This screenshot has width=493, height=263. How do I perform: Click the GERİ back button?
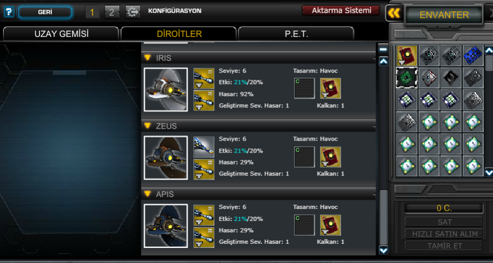click(45, 12)
